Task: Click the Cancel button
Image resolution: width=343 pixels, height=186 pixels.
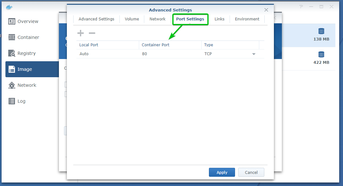Action: click(251, 172)
